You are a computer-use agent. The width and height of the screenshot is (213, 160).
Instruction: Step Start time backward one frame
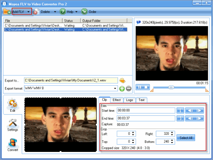tap(190, 111)
